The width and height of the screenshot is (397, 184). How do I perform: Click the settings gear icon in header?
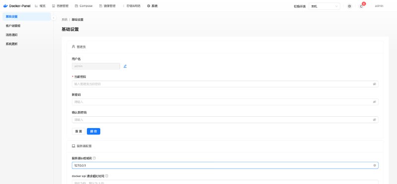(x=349, y=6)
